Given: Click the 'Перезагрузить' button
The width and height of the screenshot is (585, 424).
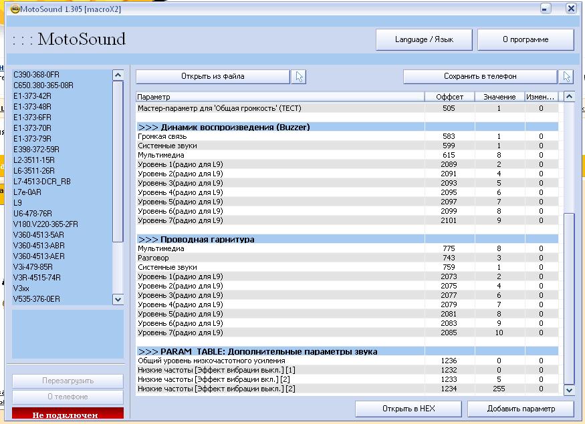Looking at the screenshot, I should pyautogui.click(x=68, y=381).
